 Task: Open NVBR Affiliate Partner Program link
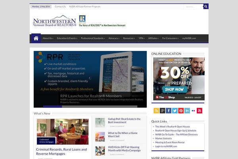tap(84, 6)
